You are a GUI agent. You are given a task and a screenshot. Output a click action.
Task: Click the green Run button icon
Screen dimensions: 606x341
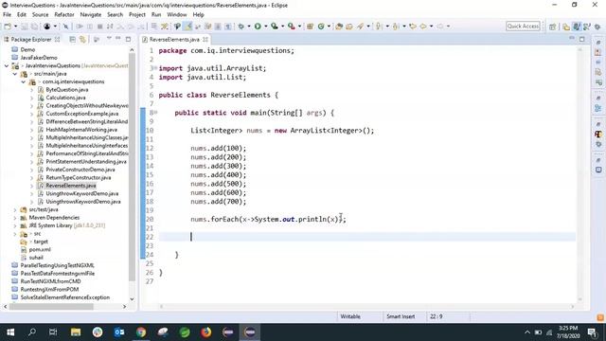tap(258, 27)
